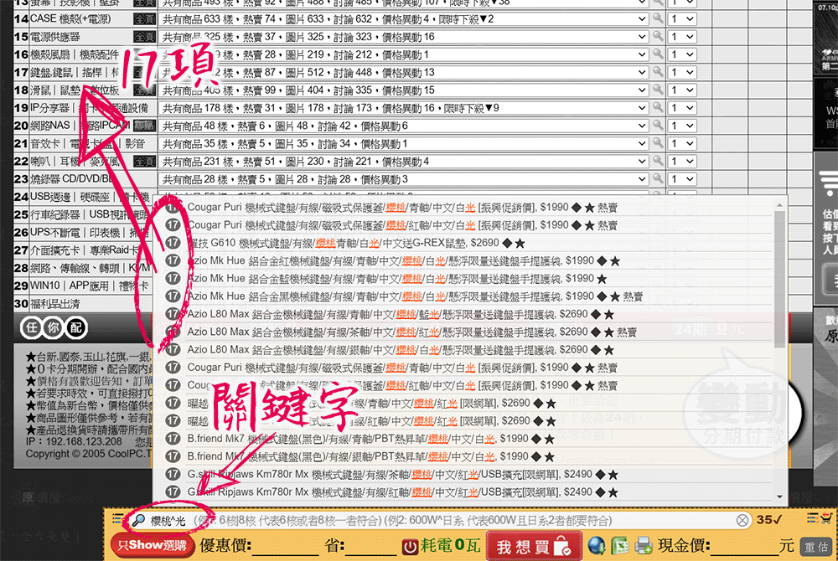Open the list menu icon left of search bar
838x561 pixels.
(x=117, y=519)
